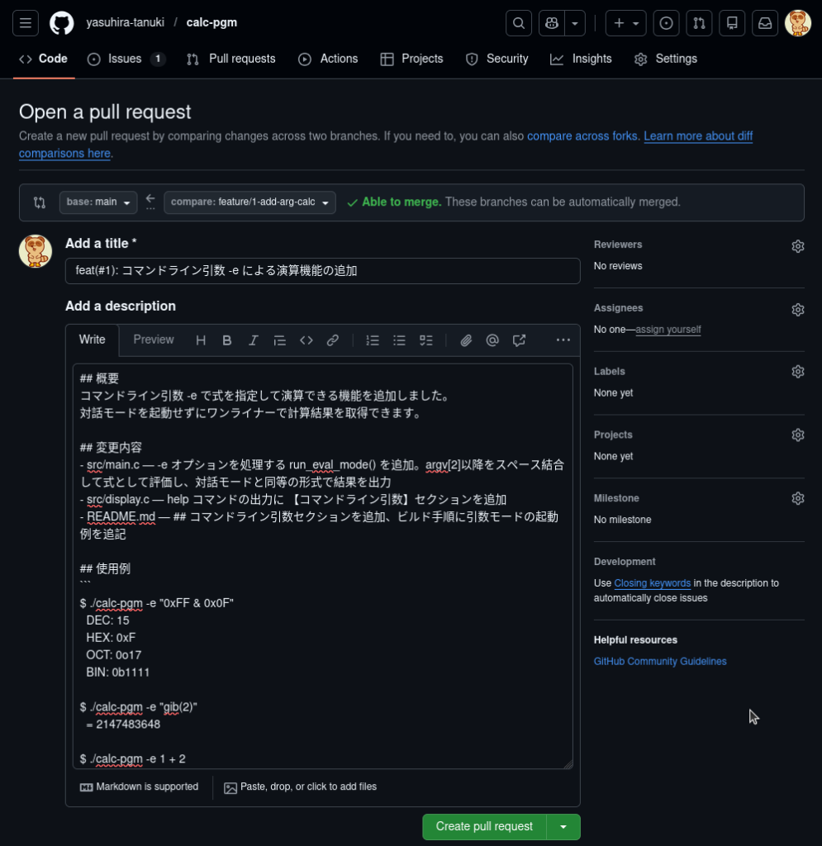The width and height of the screenshot is (822, 846).
Task: Open the compare: feature/1-add-arg-calc dropdown
Action: point(249,202)
